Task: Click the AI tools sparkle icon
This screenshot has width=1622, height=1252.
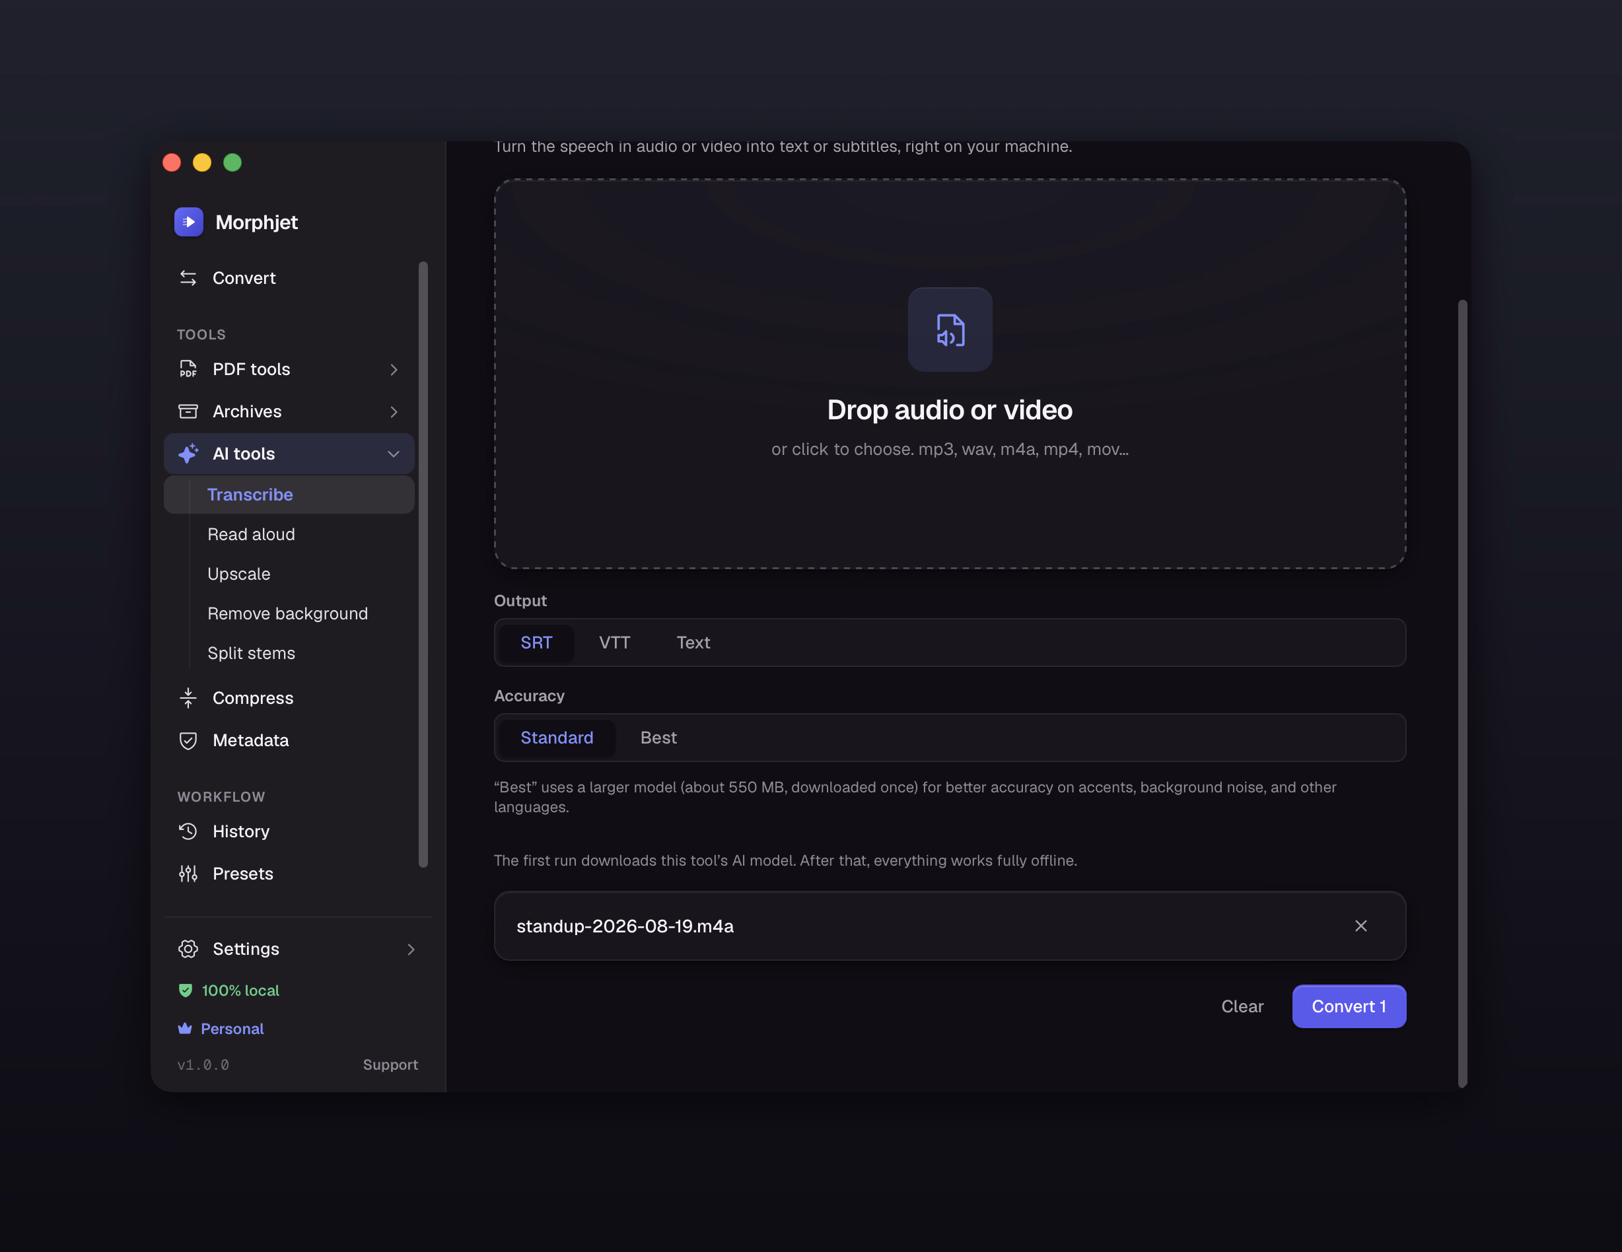Action: tap(188, 454)
